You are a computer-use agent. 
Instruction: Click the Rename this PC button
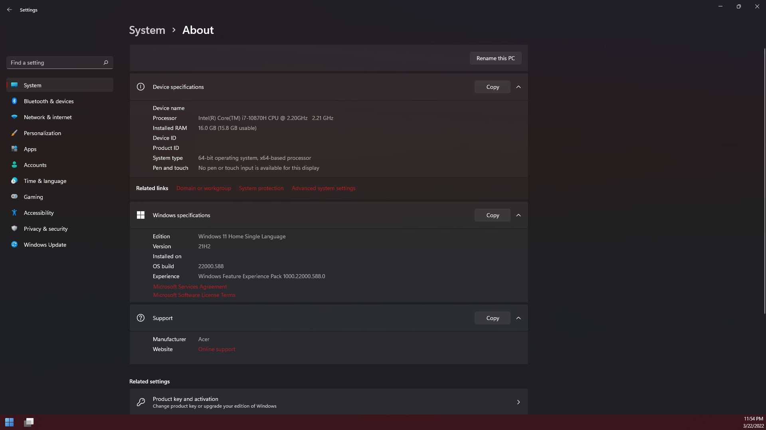click(x=495, y=58)
